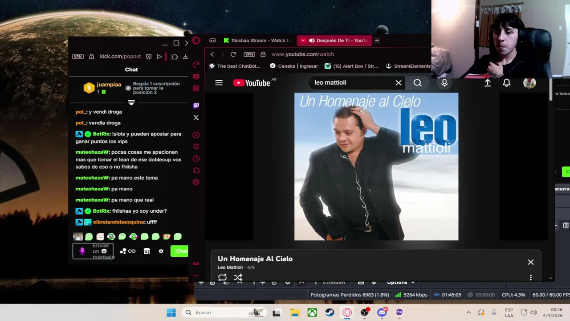
Task: Go to the YouTube home logo
Action: (252, 83)
